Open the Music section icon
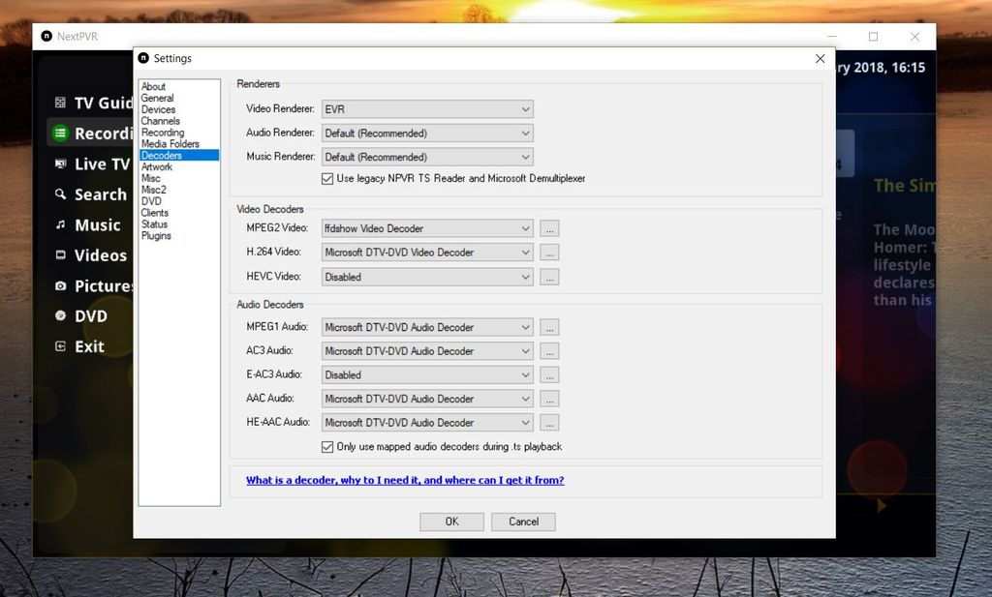Image resolution: width=992 pixels, height=597 pixels. tap(60, 224)
